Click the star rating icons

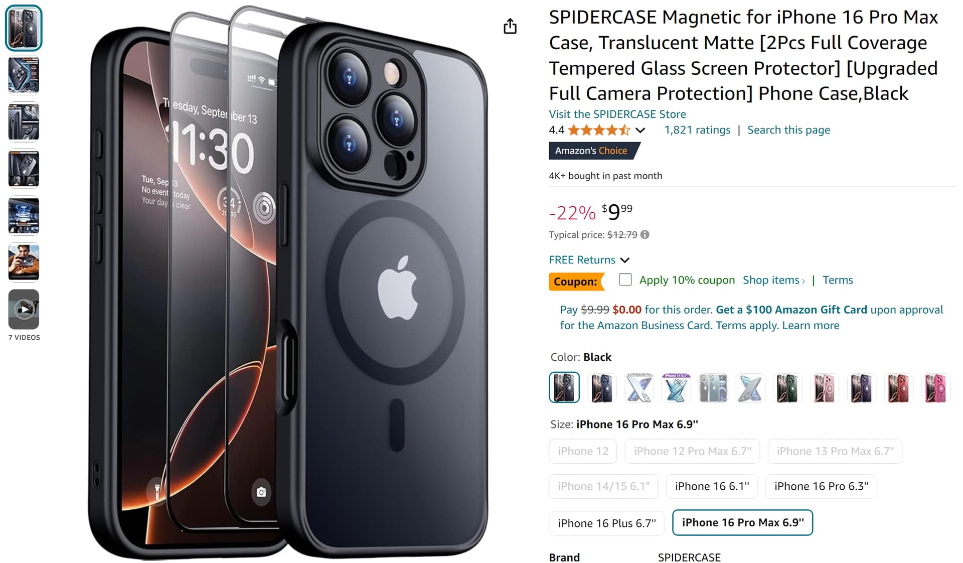click(x=599, y=130)
